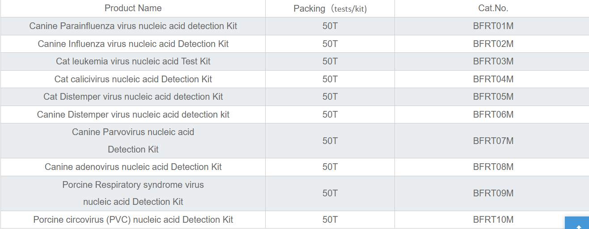The height and width of the screenshot is (229, 589).
Task: Select catalog number BFRT01M
Action: click(x=493, y=26)
